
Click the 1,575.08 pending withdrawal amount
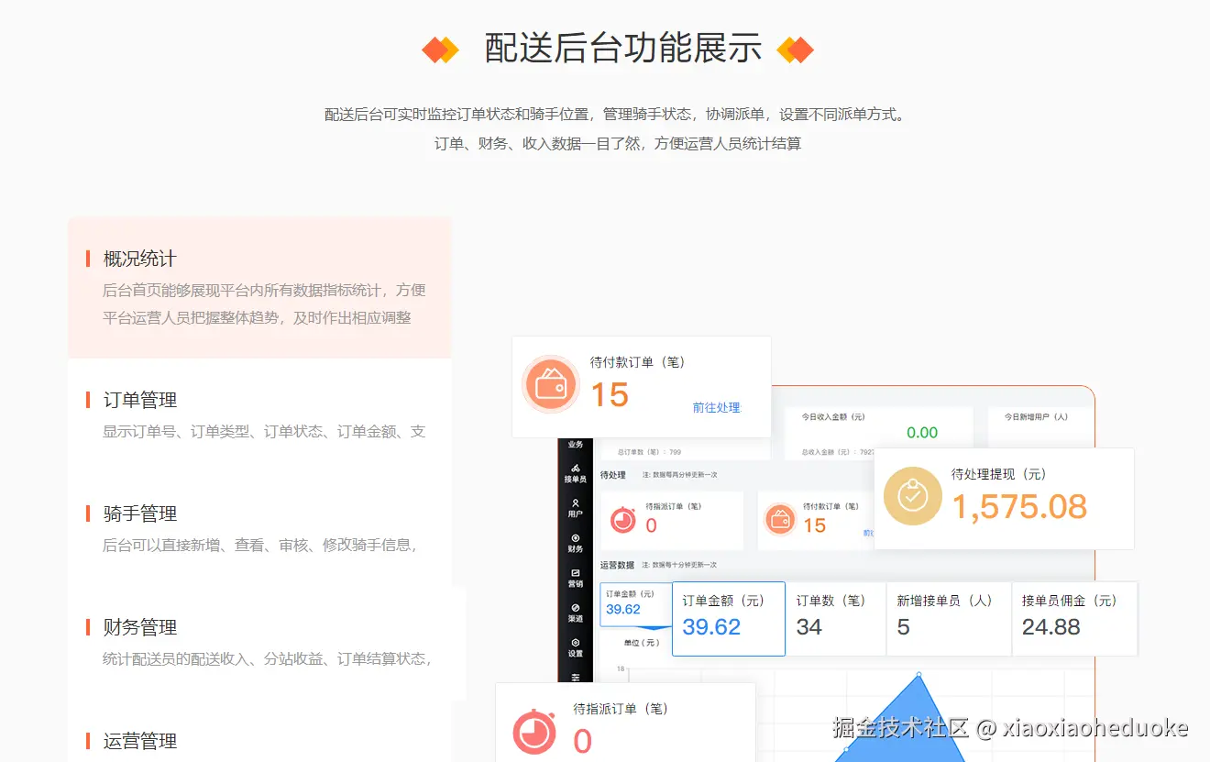pyautogui.click(x=1019, y=507)
